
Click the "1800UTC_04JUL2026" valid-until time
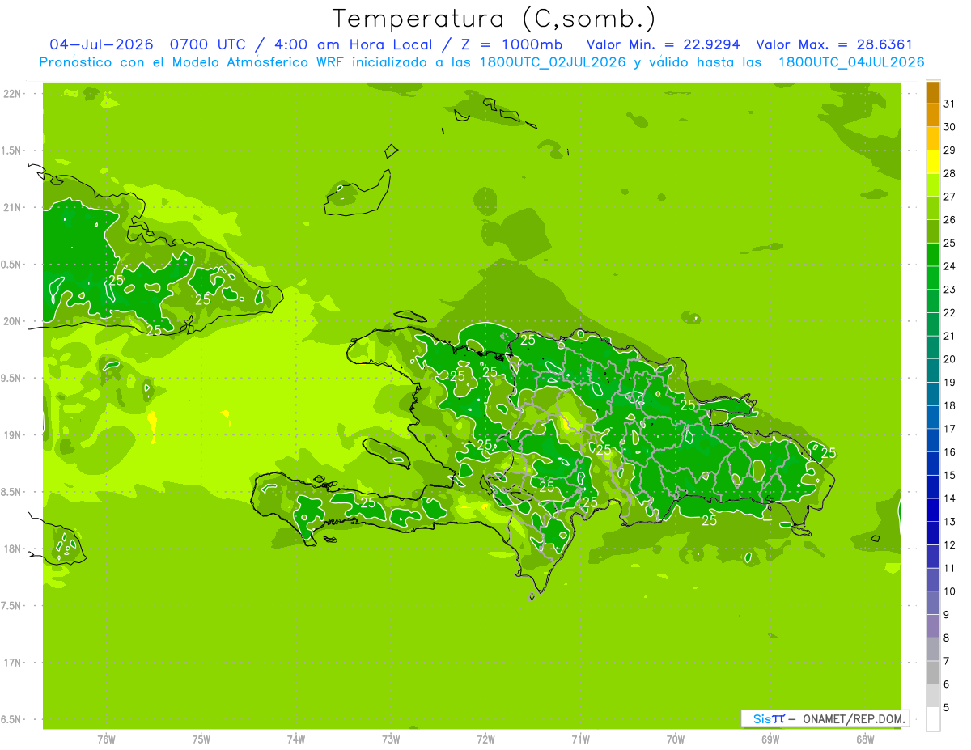pyautogui.click(x=851, y=62)
